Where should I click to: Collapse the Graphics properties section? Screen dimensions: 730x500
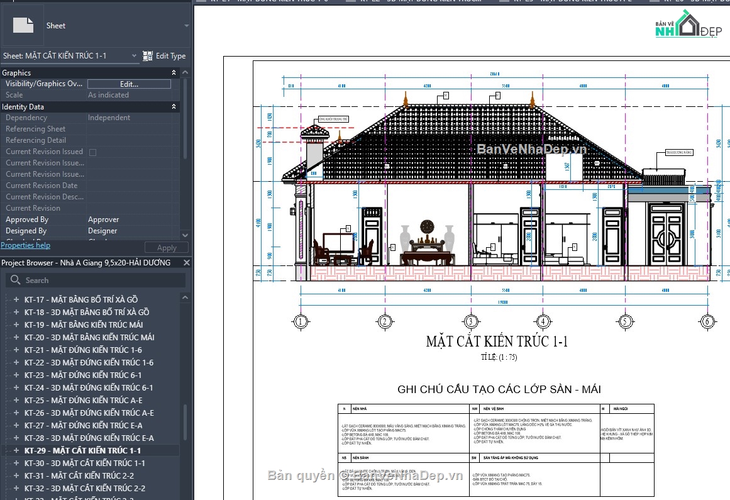(174, 72)
